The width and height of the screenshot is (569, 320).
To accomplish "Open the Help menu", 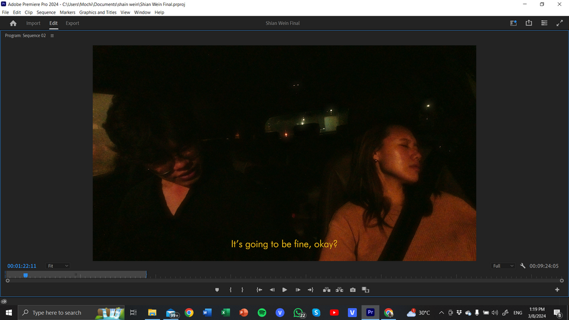I will (159, 12).
